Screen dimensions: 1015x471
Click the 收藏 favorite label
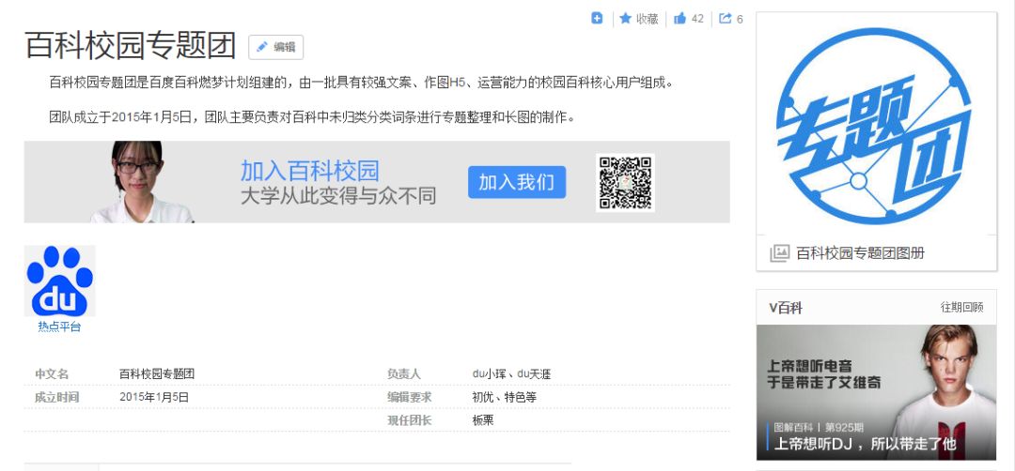click(x=648, y=19)
